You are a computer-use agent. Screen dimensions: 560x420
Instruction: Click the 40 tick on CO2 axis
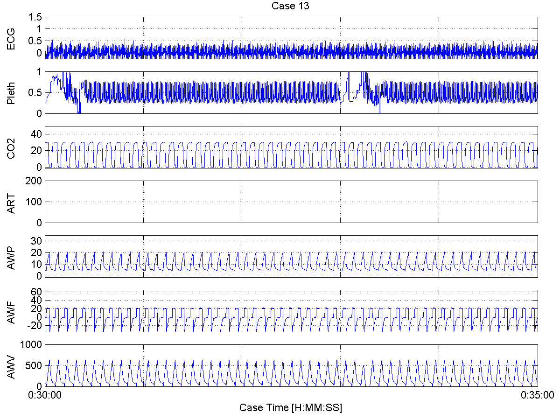tap(37, 134)
